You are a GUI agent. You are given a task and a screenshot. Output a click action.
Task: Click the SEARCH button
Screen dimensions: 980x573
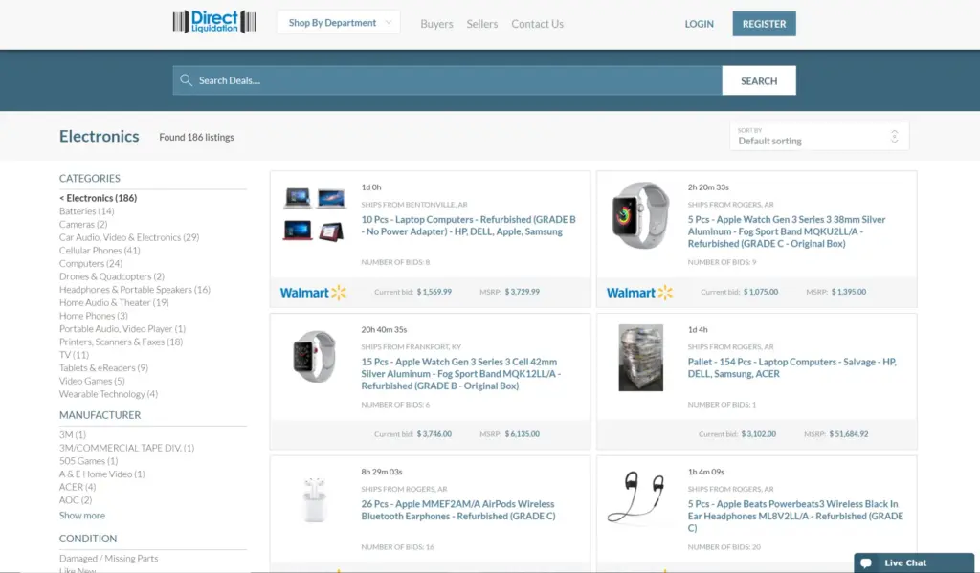pyautogui.click(x=759, y=80)
